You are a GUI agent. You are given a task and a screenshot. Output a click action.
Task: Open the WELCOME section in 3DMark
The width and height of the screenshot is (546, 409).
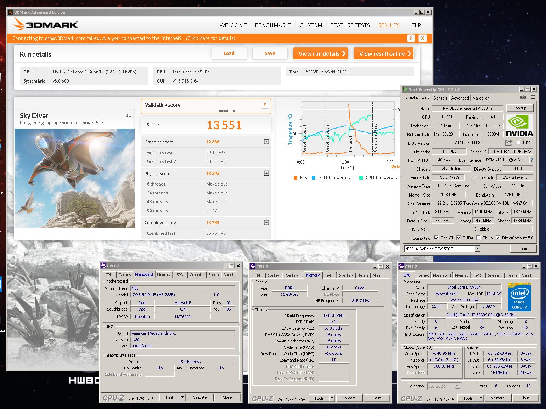point(233,25)
